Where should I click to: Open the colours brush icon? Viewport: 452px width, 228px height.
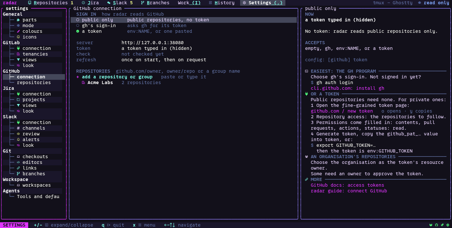18,31
